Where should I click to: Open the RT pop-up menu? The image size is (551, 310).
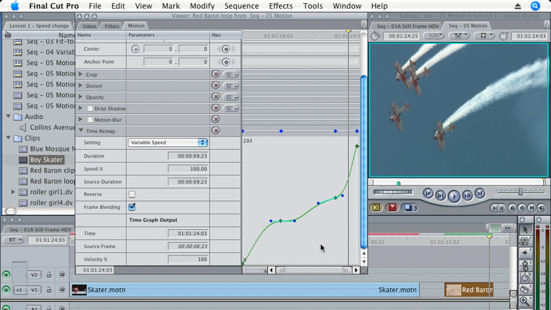13,240
